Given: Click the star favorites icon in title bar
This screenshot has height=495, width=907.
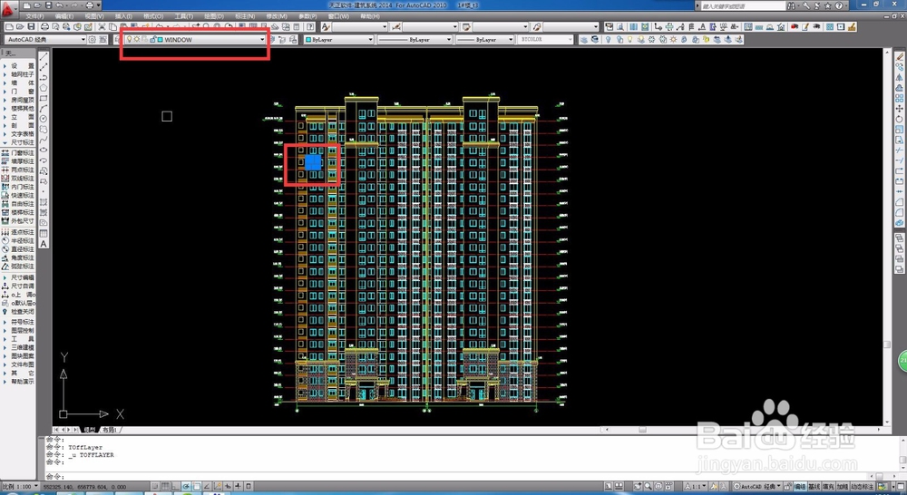Looking at the screenshot, I should tap(827, 5).
